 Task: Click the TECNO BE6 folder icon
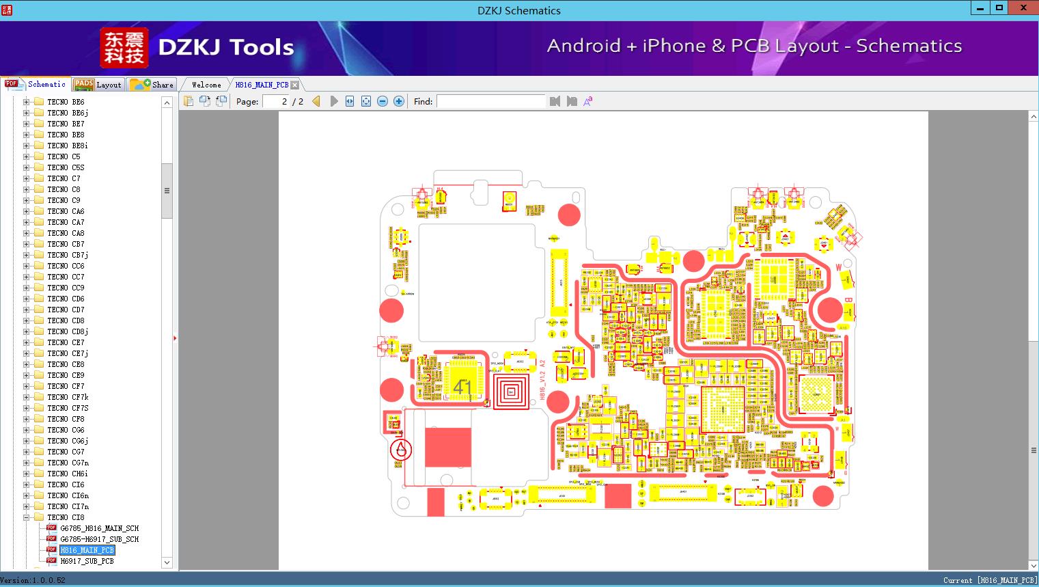click(x=39, y=102)
